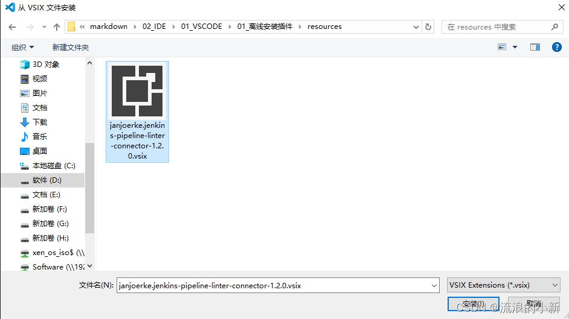The height and width of the screenshot is (319, 569).
Task: Click the 01_离线安装插件 breadcrumb segment
Action: (x=265, y=27)
